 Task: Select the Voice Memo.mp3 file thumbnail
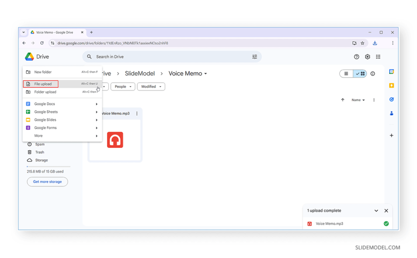pyautogui.click(x=115, y=140)
